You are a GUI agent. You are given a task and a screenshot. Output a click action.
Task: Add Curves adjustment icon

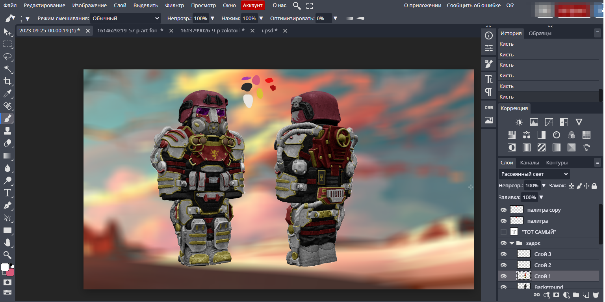(x=549, y=122)
